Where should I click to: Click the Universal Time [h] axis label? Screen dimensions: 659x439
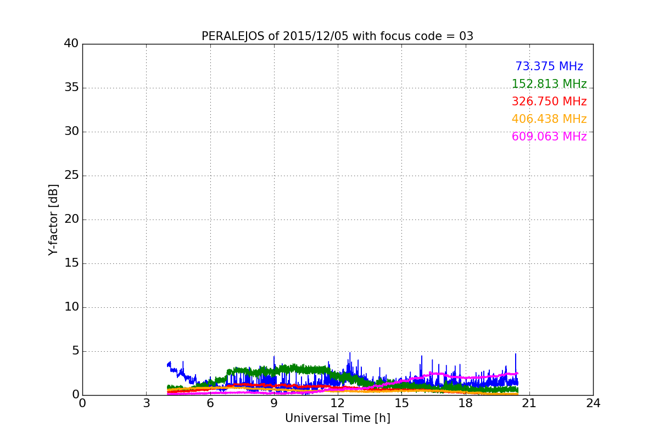click(x=337, y=418)
